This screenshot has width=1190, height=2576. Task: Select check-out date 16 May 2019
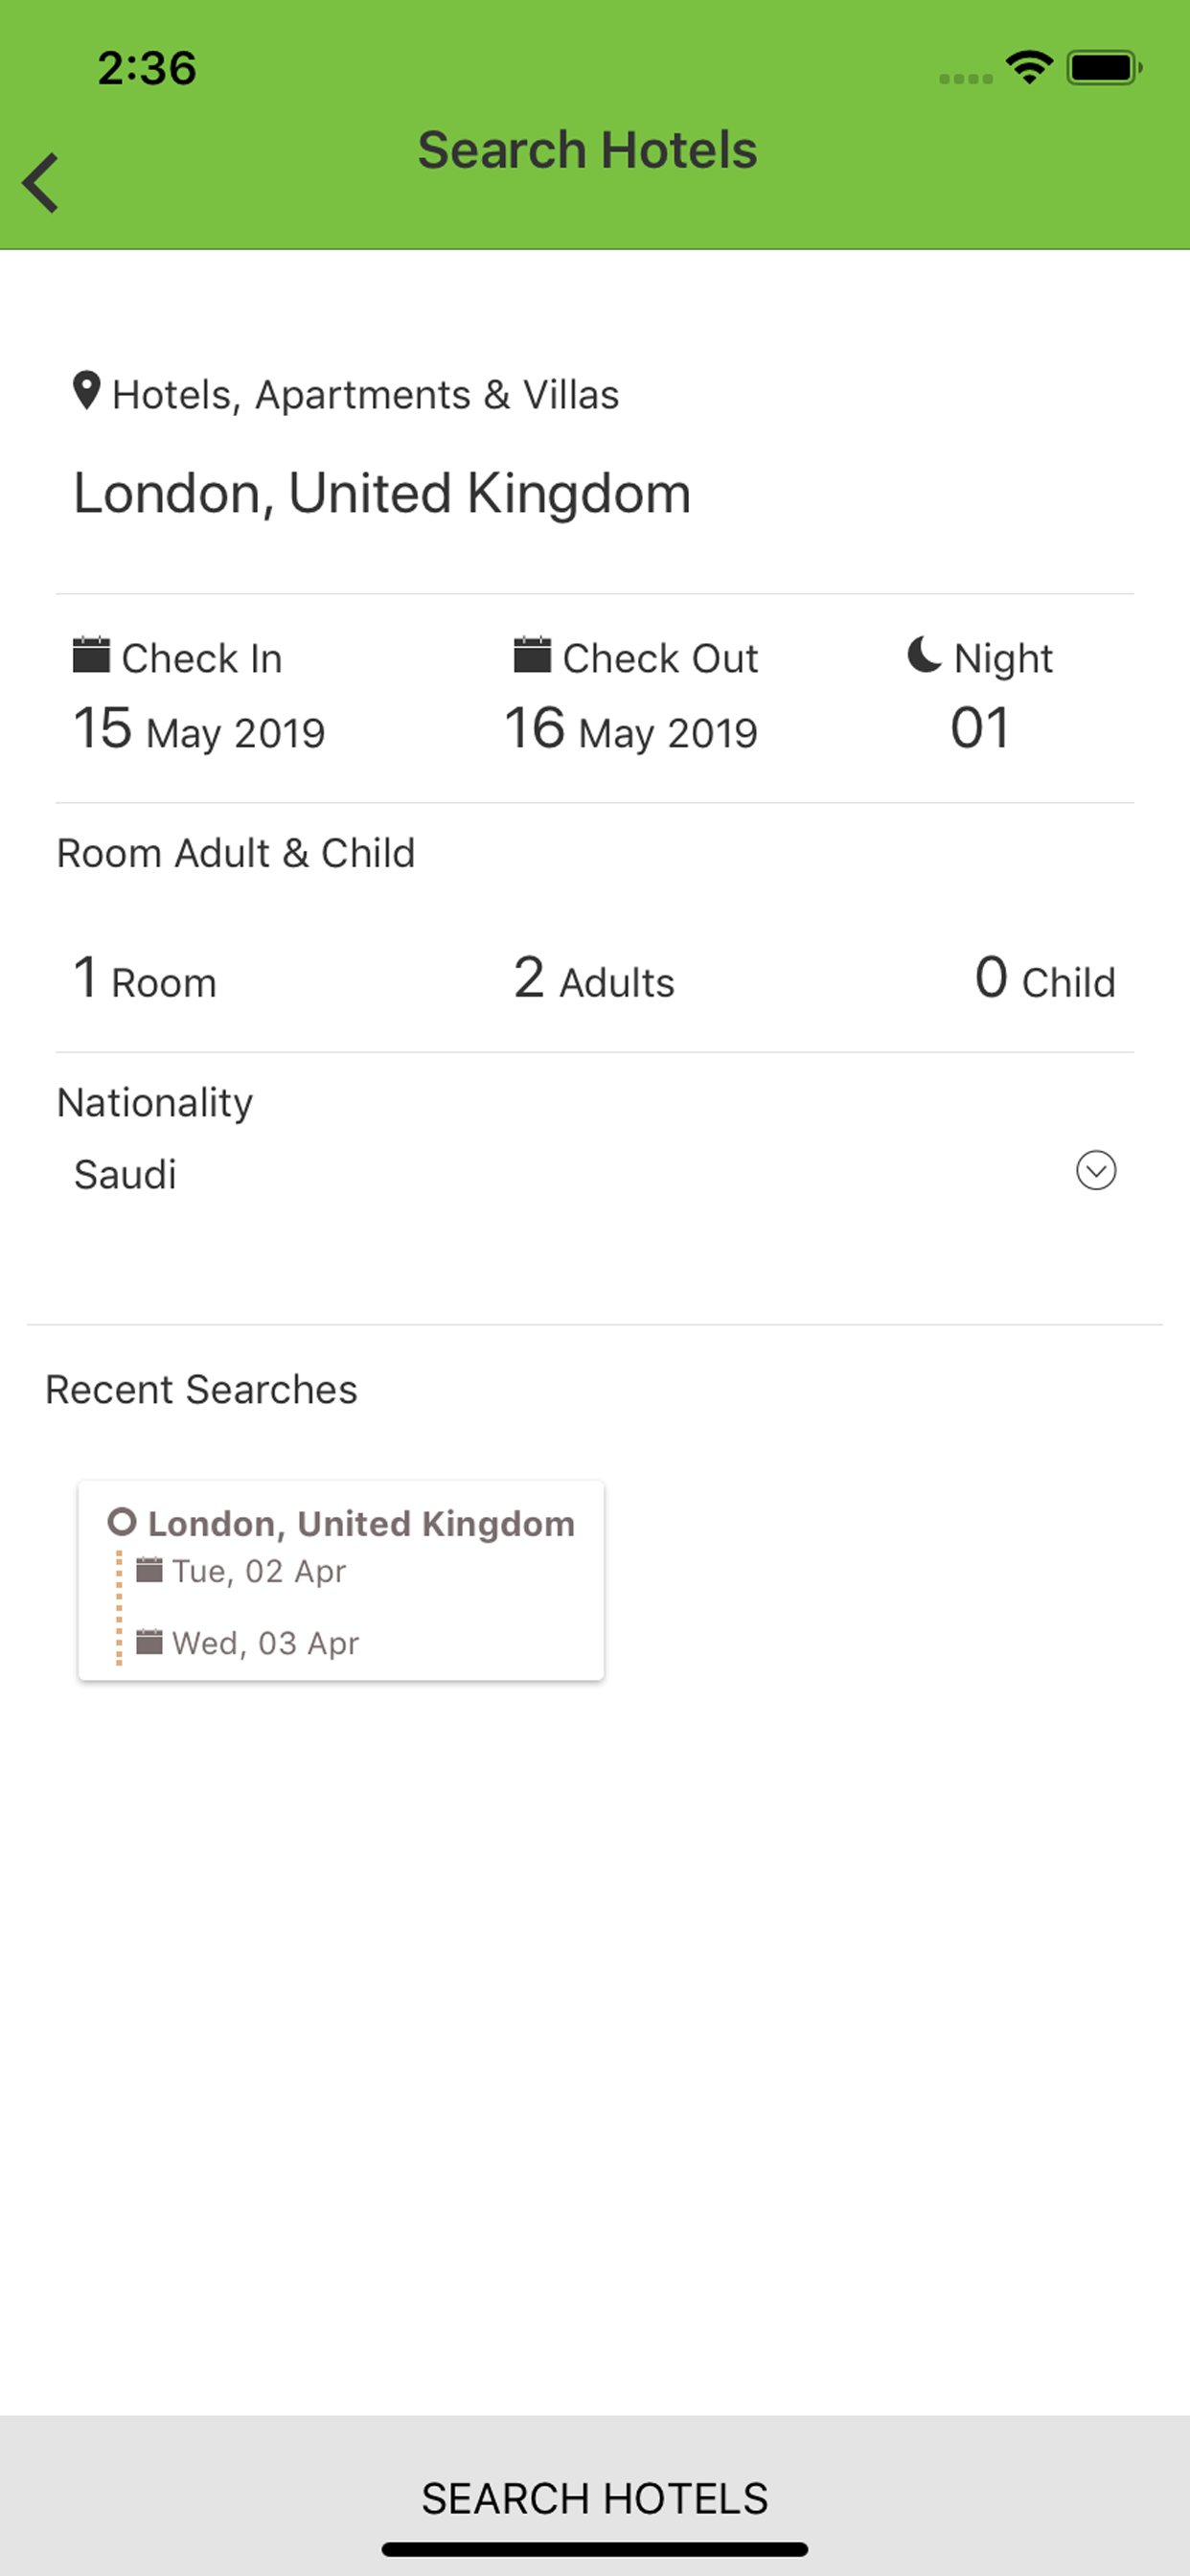pos(631,729)
